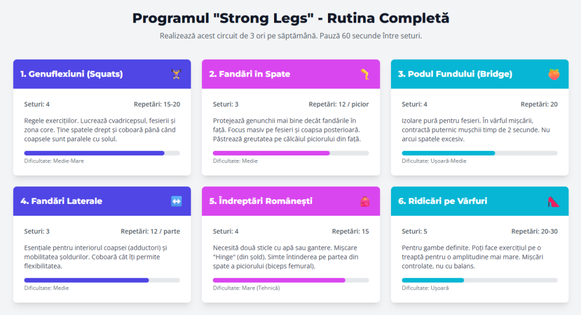This screenshot has width=581, height=315.
Task: Open the "3. Podul Fundului (Bridge)" header
Action: [x=455, y=74]
